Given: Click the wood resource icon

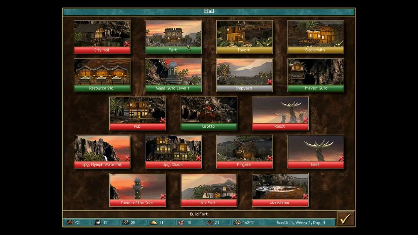Looking at the screenshot, I should click(69, 222).
